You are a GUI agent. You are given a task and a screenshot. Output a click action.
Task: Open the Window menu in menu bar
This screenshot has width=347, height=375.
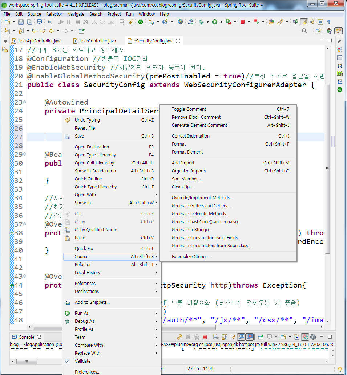[147, 14]
